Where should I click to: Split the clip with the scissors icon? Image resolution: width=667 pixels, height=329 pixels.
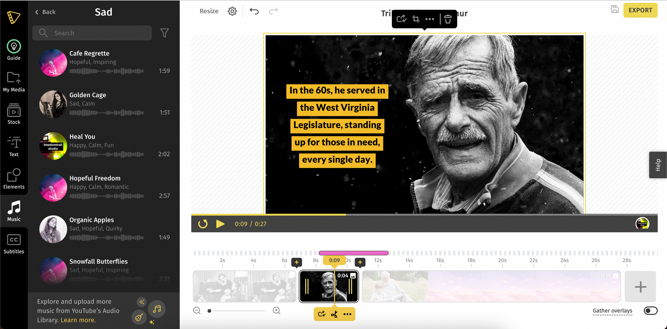(x=334, y=314)
